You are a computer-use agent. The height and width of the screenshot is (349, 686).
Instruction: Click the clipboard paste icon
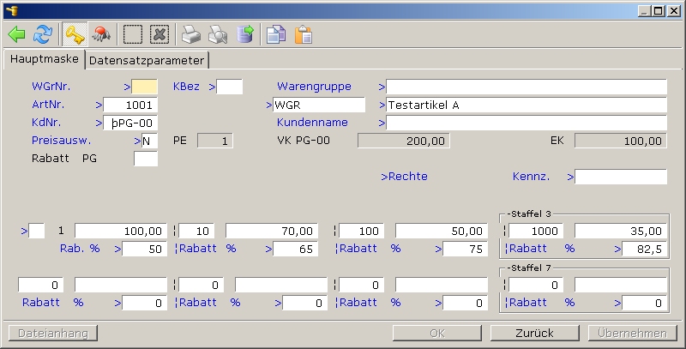click(x=303, y=34)
